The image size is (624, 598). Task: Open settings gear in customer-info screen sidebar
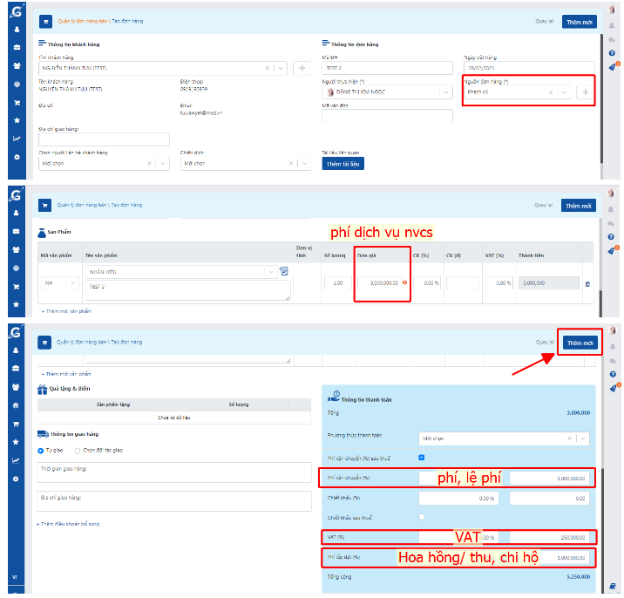coord(17,157)
